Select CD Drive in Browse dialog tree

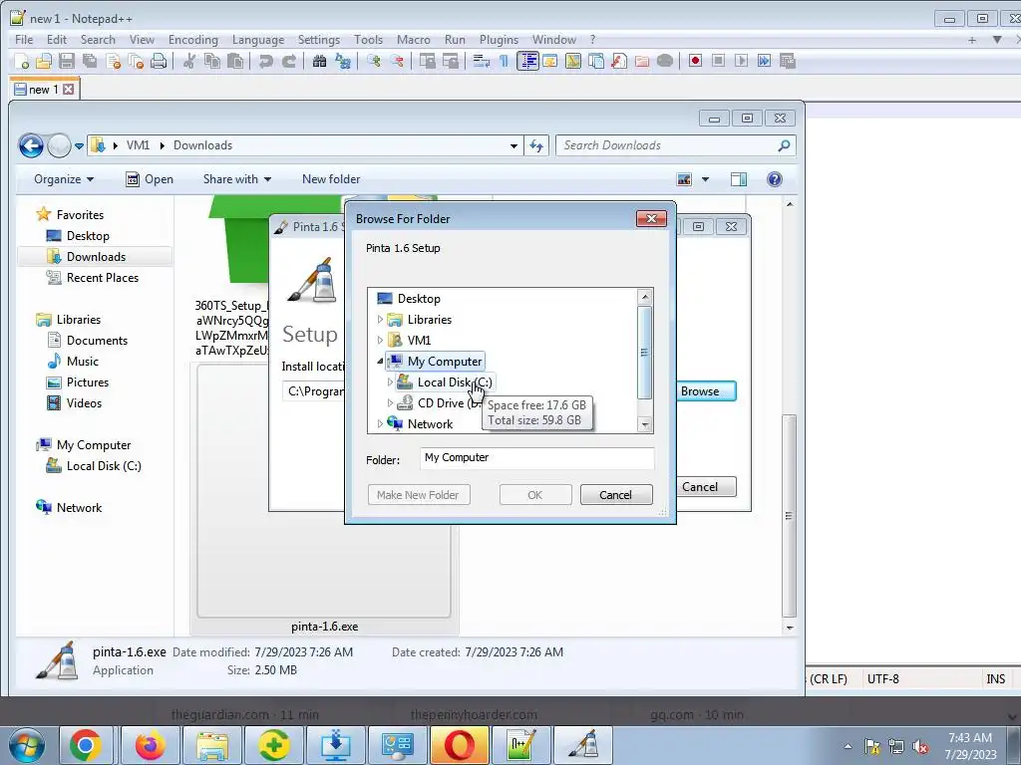point(441,402)
